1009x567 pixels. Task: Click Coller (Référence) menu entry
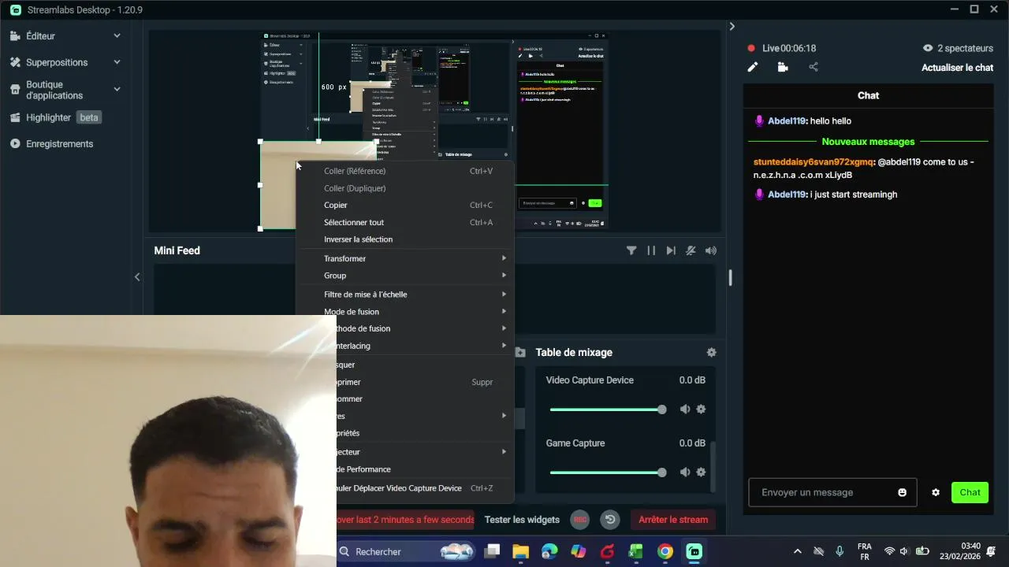(404, 171)
